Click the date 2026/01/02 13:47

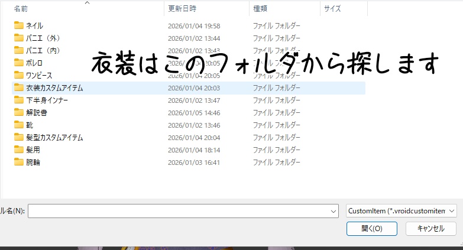[194, 100]
